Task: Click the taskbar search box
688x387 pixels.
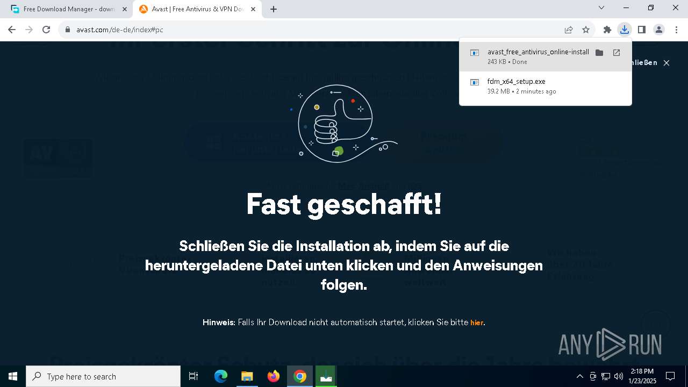Action: [103, 376]
